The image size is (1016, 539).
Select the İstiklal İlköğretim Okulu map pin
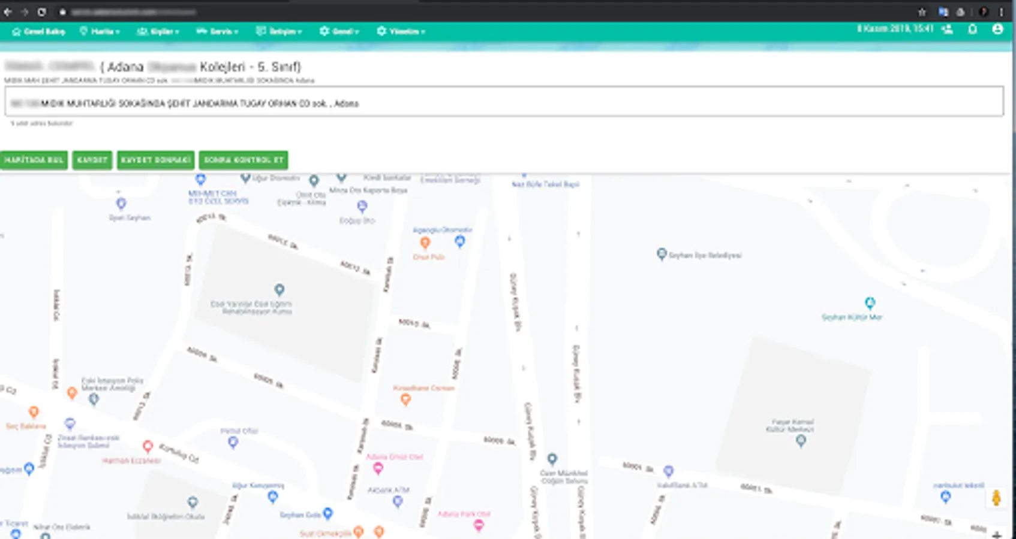click(193, 502)
